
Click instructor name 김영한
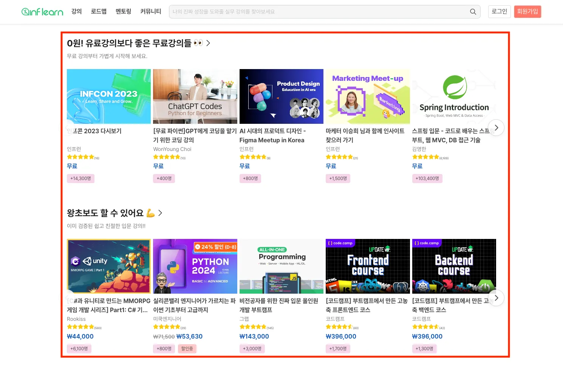pos(419,149)
